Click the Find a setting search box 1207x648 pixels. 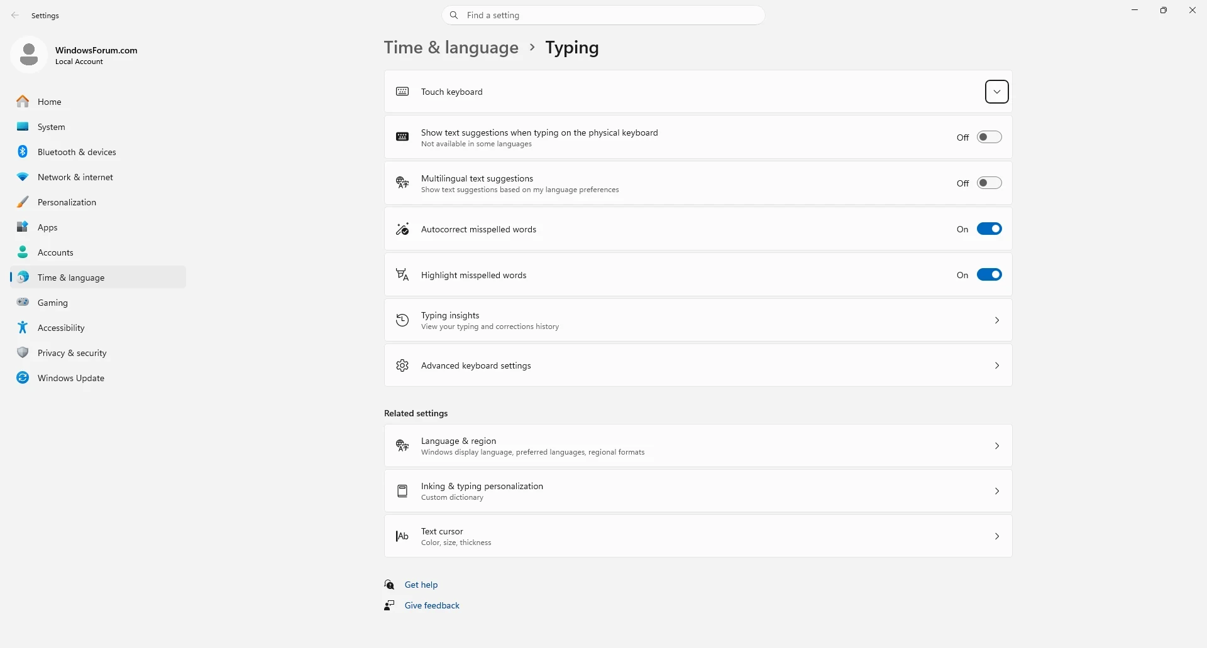coord(603,15)
